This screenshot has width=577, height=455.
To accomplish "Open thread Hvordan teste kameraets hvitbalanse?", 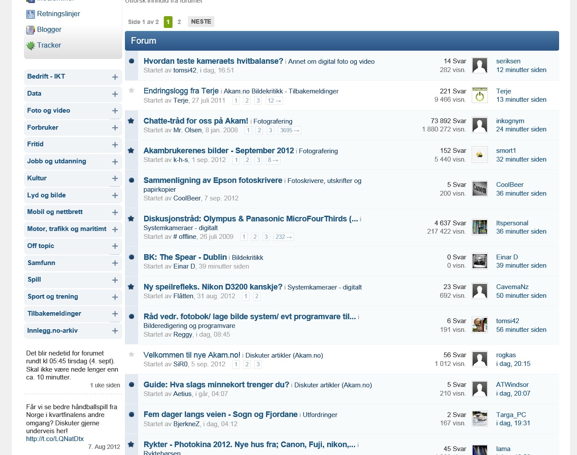I will [x=213, y=61].
